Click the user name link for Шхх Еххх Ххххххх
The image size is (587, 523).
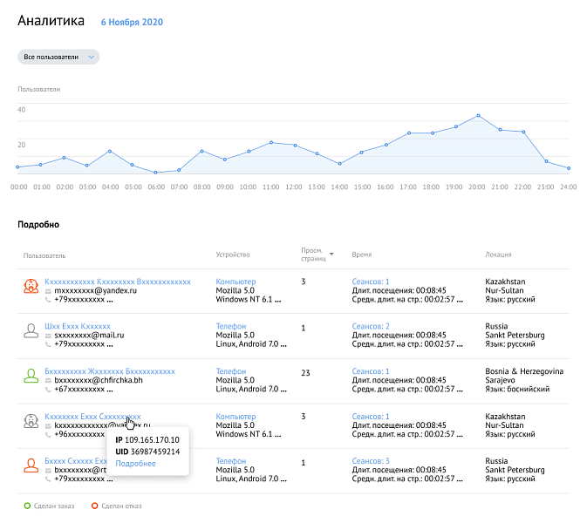78,326
